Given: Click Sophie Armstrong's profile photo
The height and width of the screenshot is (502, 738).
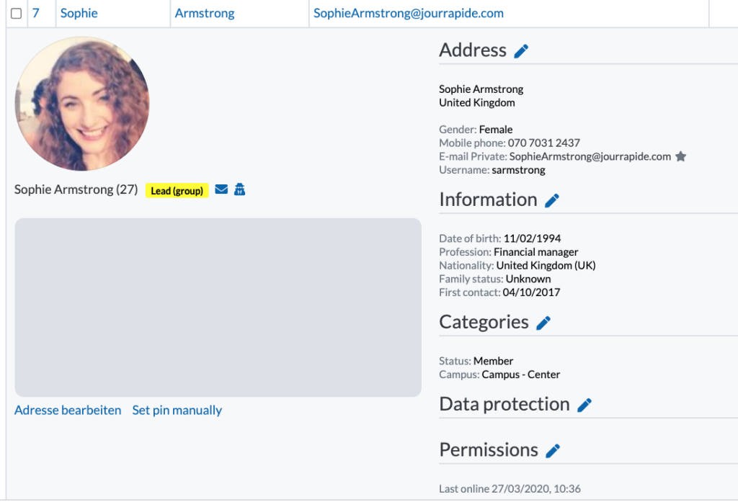Looking at the screenshot, I should click(82, 104).
